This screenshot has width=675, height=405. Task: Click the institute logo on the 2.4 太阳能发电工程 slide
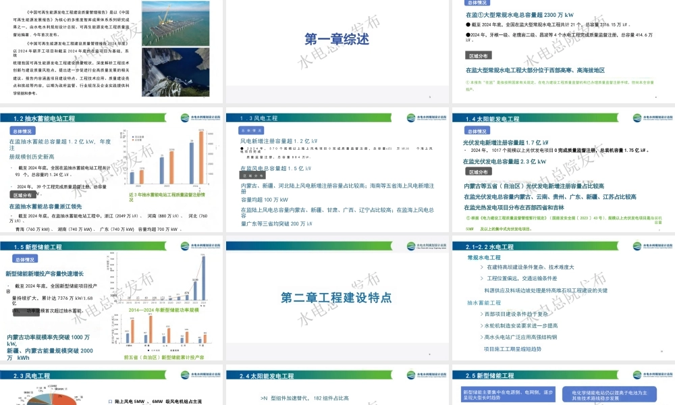pyautogui.click(x=426, y=375)
